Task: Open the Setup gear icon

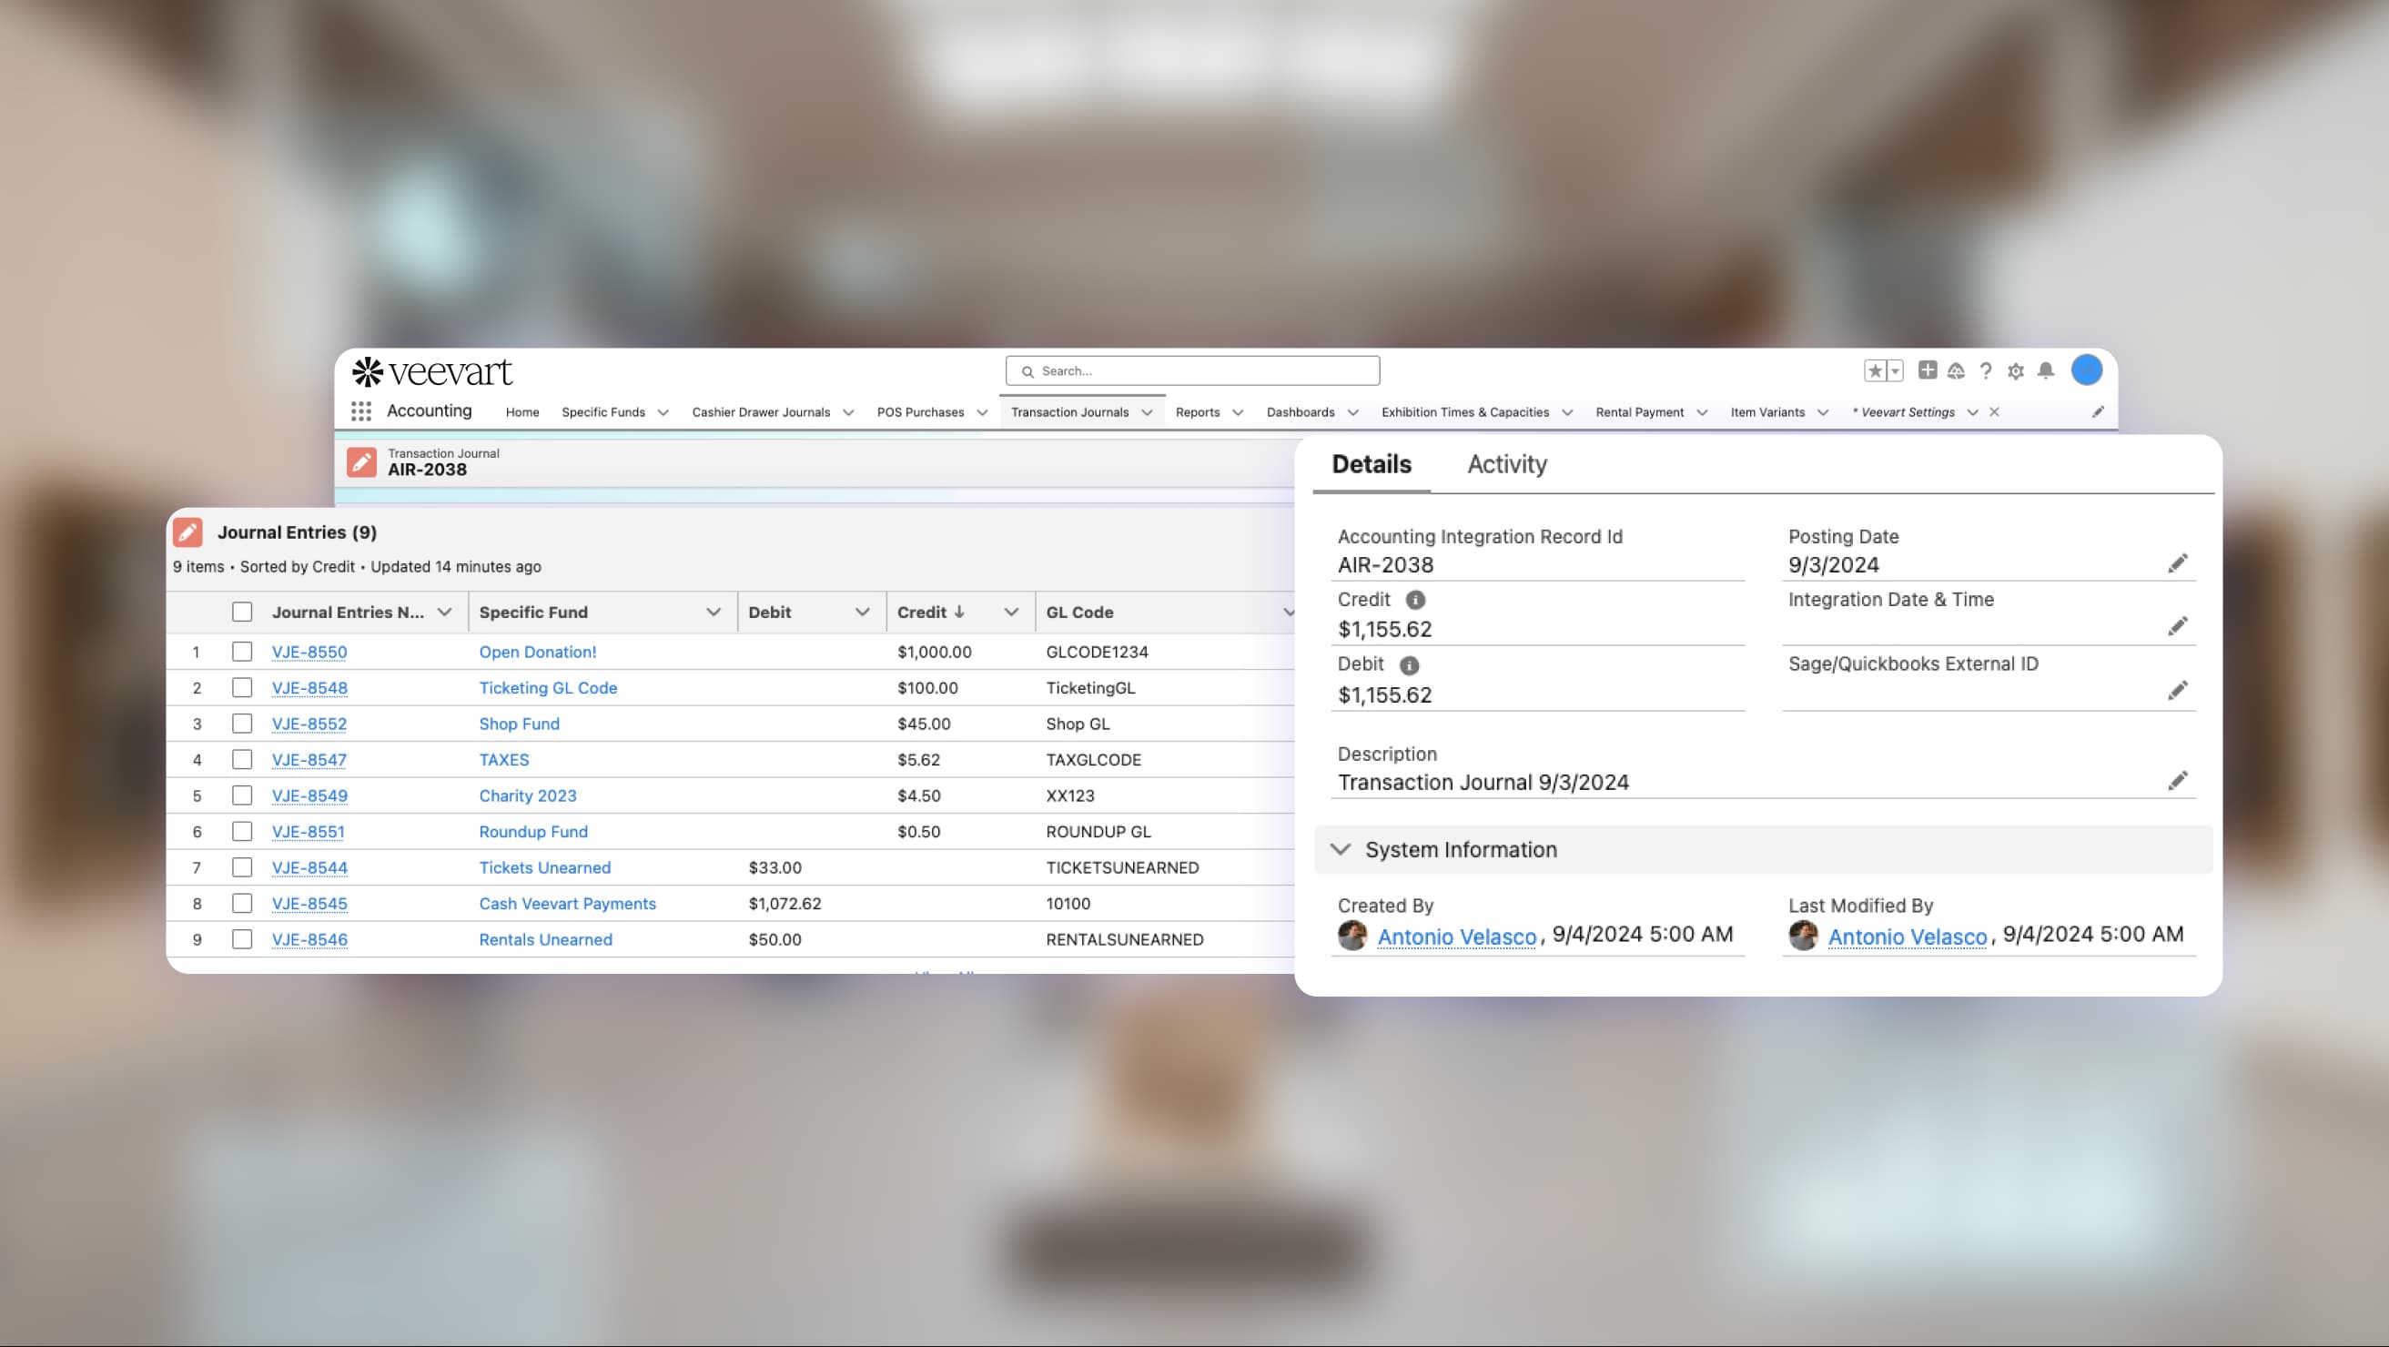Action: 2015,371
